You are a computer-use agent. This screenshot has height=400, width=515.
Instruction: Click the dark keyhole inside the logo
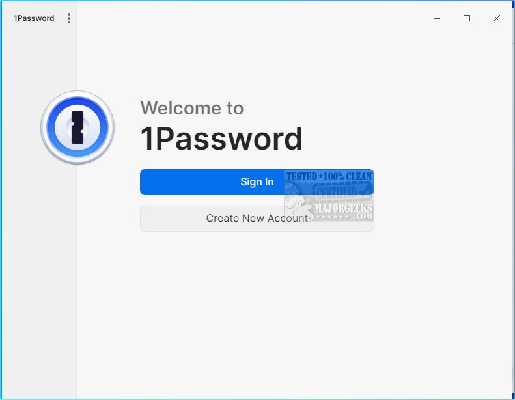pyautogui.click(x=77, y=127)
